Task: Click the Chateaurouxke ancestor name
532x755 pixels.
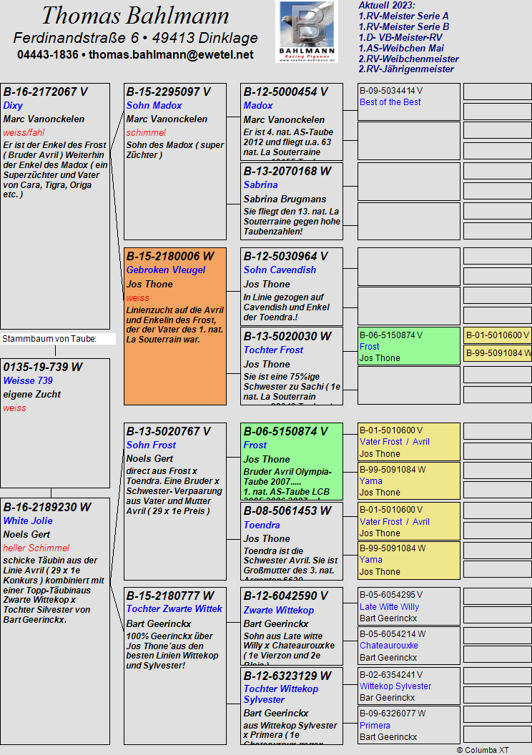Action: tap(388, 646)
